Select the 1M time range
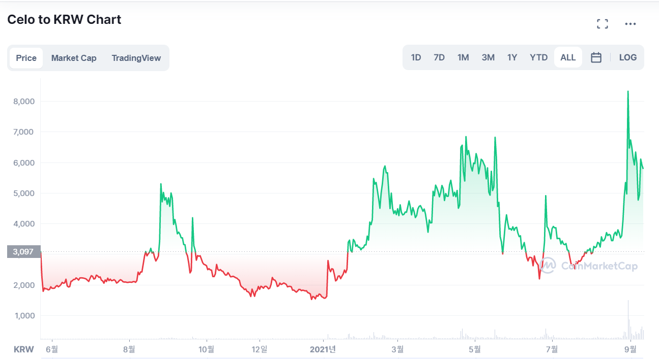 tap(463, 57)
